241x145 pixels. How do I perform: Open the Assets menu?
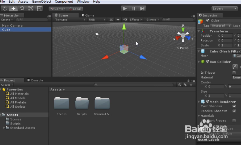[x=23, y=2]
